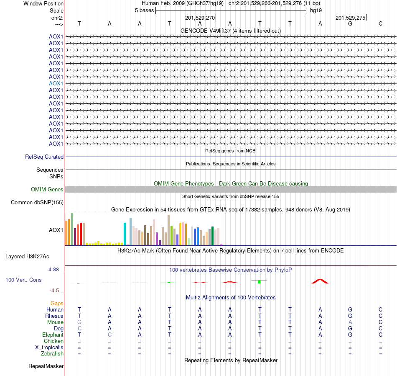
Task: Open 100 vertebrates Basewise Conservation by PhyloP title
Action: click(x=230, y=270)
